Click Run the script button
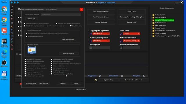Screen dimensions: 186x104 (x=132, y=22)
